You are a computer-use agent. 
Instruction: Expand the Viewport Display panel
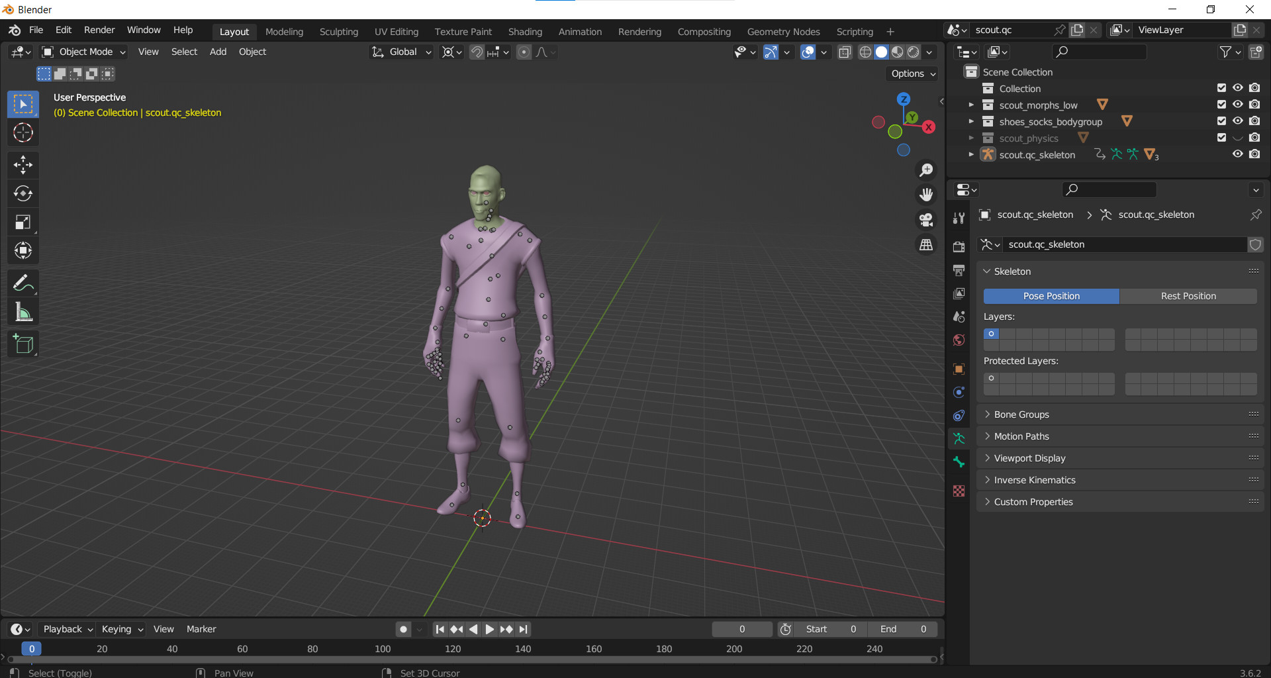click(x=1120, y=458)
